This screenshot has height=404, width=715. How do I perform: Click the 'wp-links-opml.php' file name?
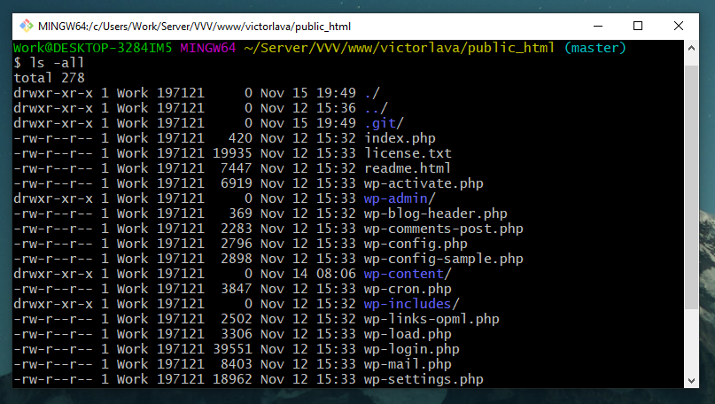(431, 319)
